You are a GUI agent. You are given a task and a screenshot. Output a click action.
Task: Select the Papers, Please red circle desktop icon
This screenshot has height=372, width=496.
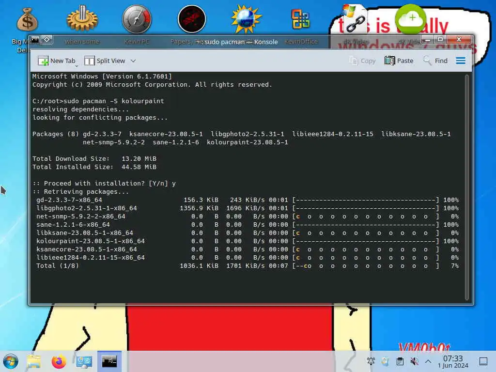coord(192,19)
